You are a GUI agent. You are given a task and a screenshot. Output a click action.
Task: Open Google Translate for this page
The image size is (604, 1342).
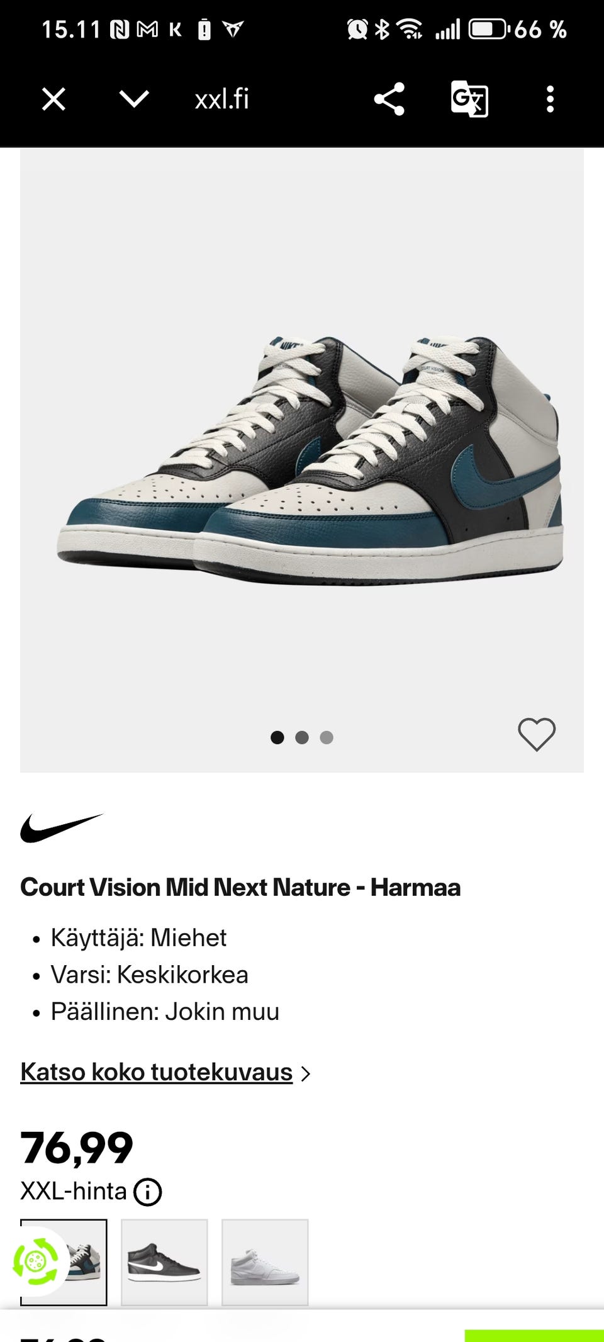pyautogui.click(x=469, y=99)
